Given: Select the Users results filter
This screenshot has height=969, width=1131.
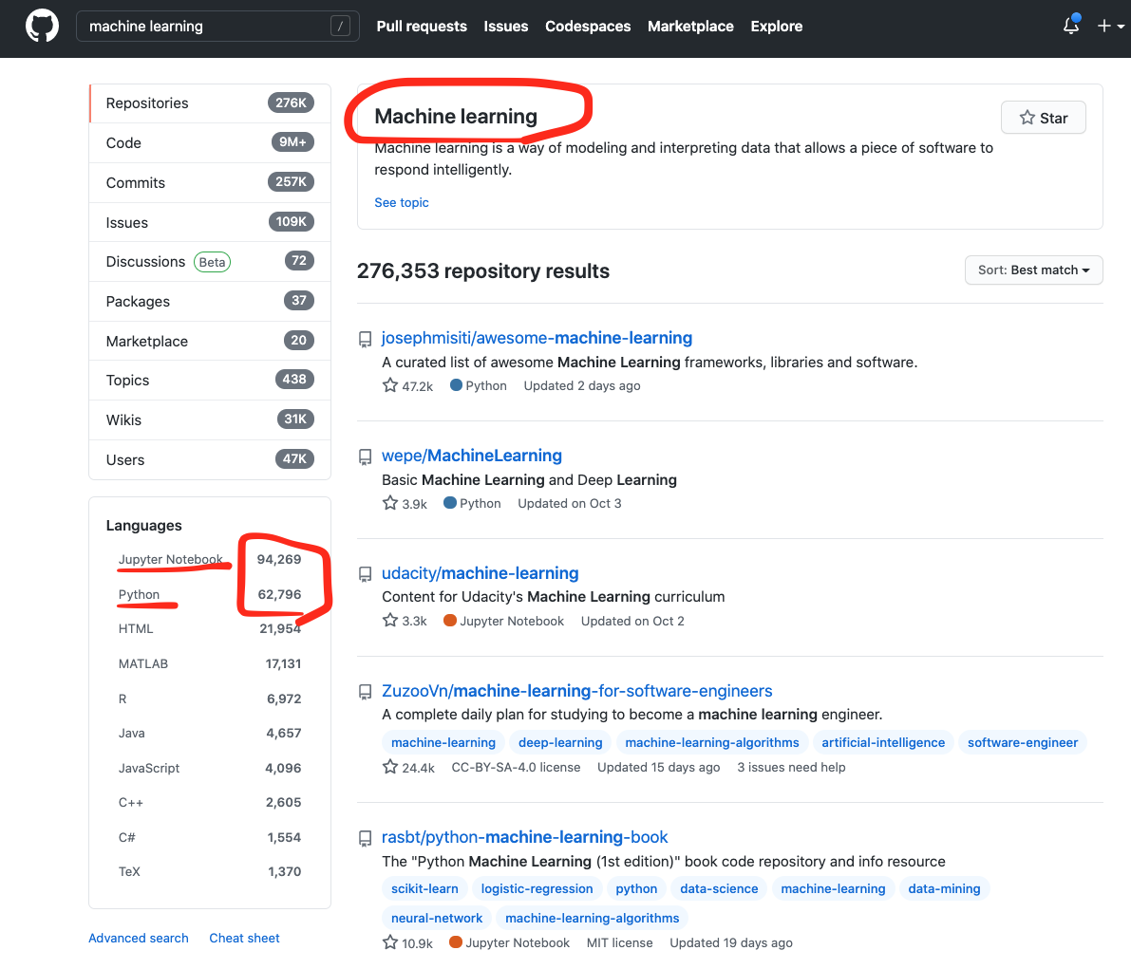Looking at the screenshot, I should coord(210,459).
